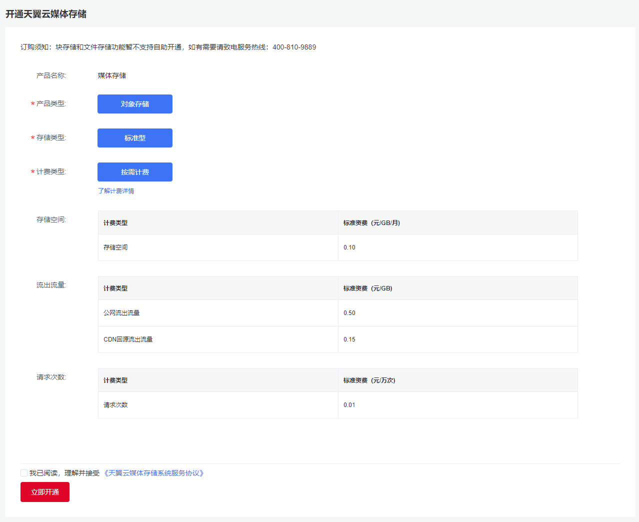The width and height of the screenshot is (639, 522).
Task: Click the 存储空间 section label left of the table
Action: [x=51, y=219]
